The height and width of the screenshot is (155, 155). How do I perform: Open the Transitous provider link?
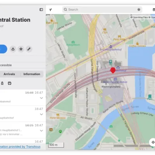[20, 146]
